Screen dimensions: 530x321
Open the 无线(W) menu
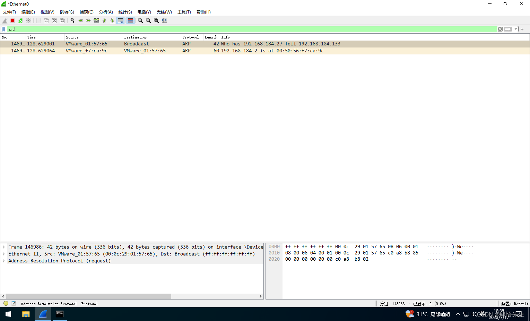click(x=164, y=12)
